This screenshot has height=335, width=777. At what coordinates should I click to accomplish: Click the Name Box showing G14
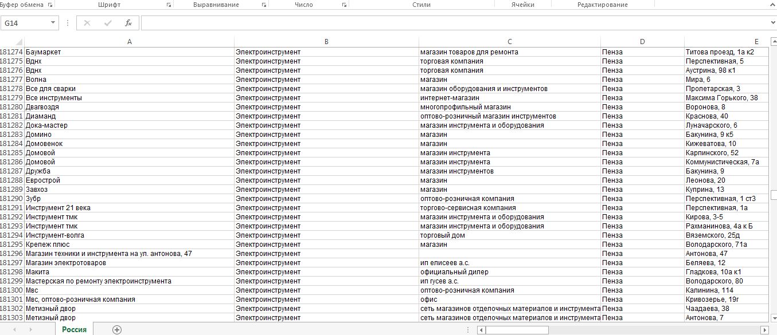click(x=25, y=23)
